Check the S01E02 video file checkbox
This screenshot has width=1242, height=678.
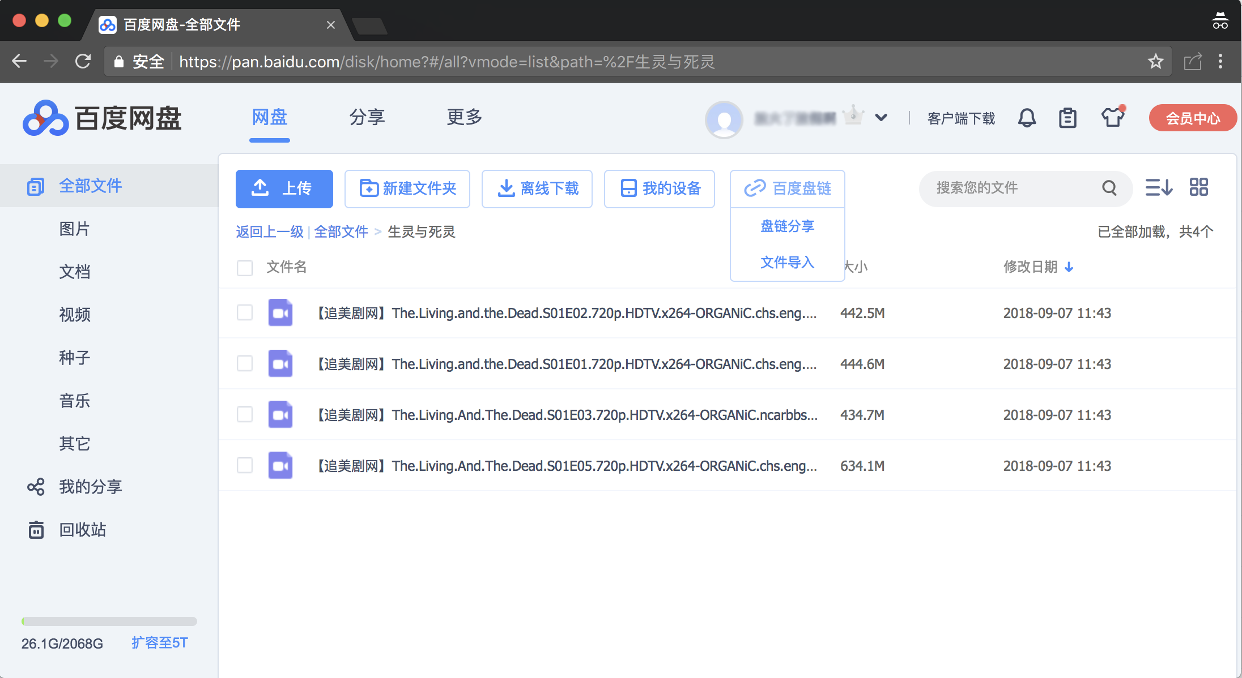[x=245, y=313]
